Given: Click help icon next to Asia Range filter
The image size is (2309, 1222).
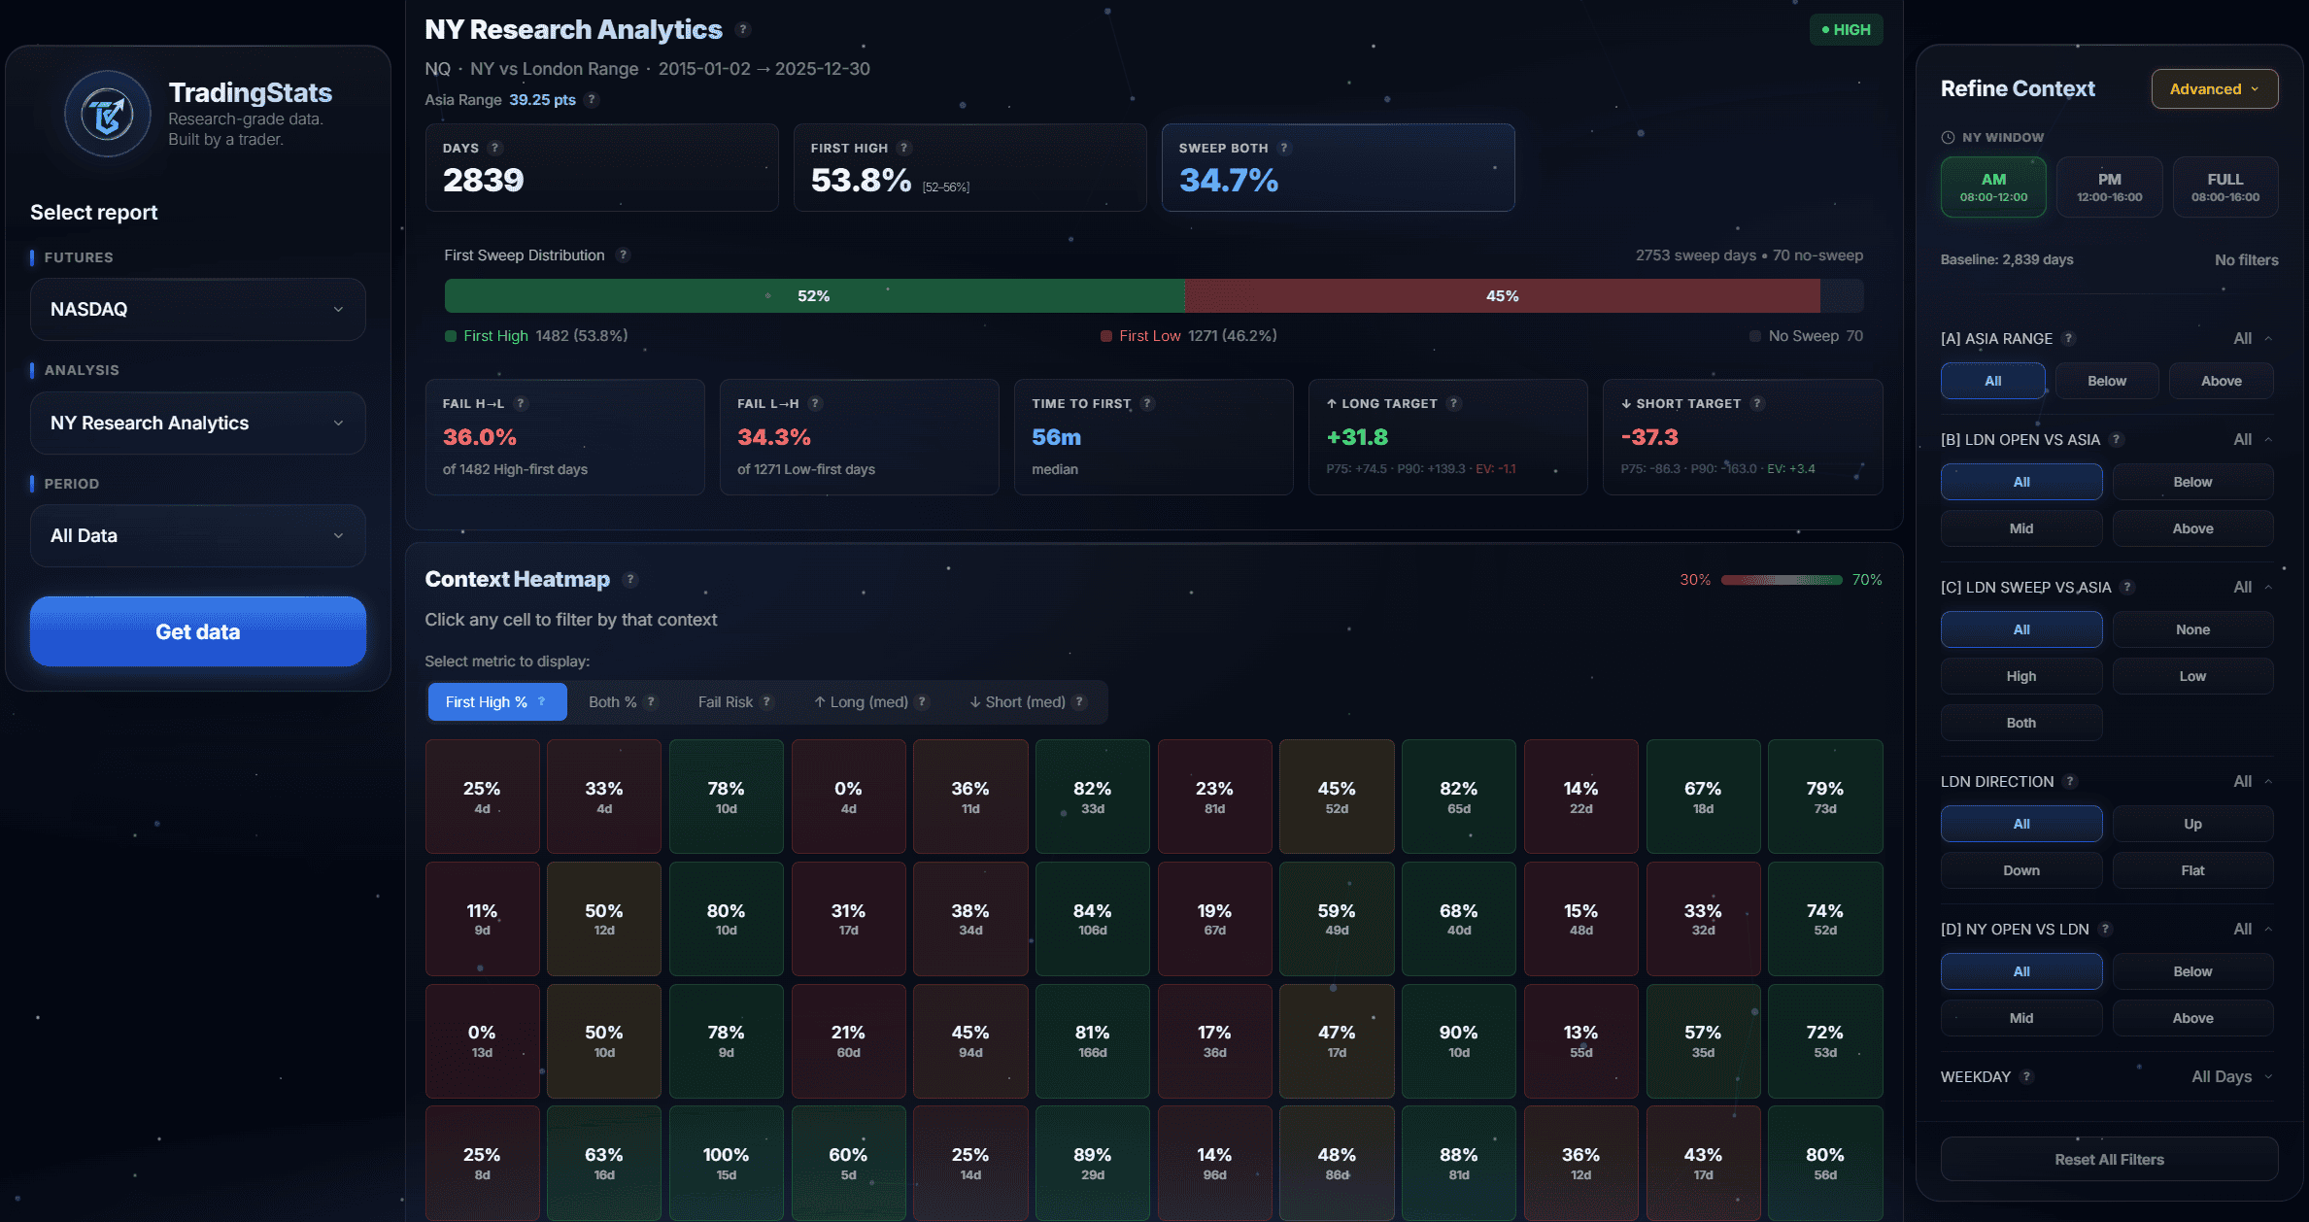Looking at the screenshot, I should (2069, 338).
